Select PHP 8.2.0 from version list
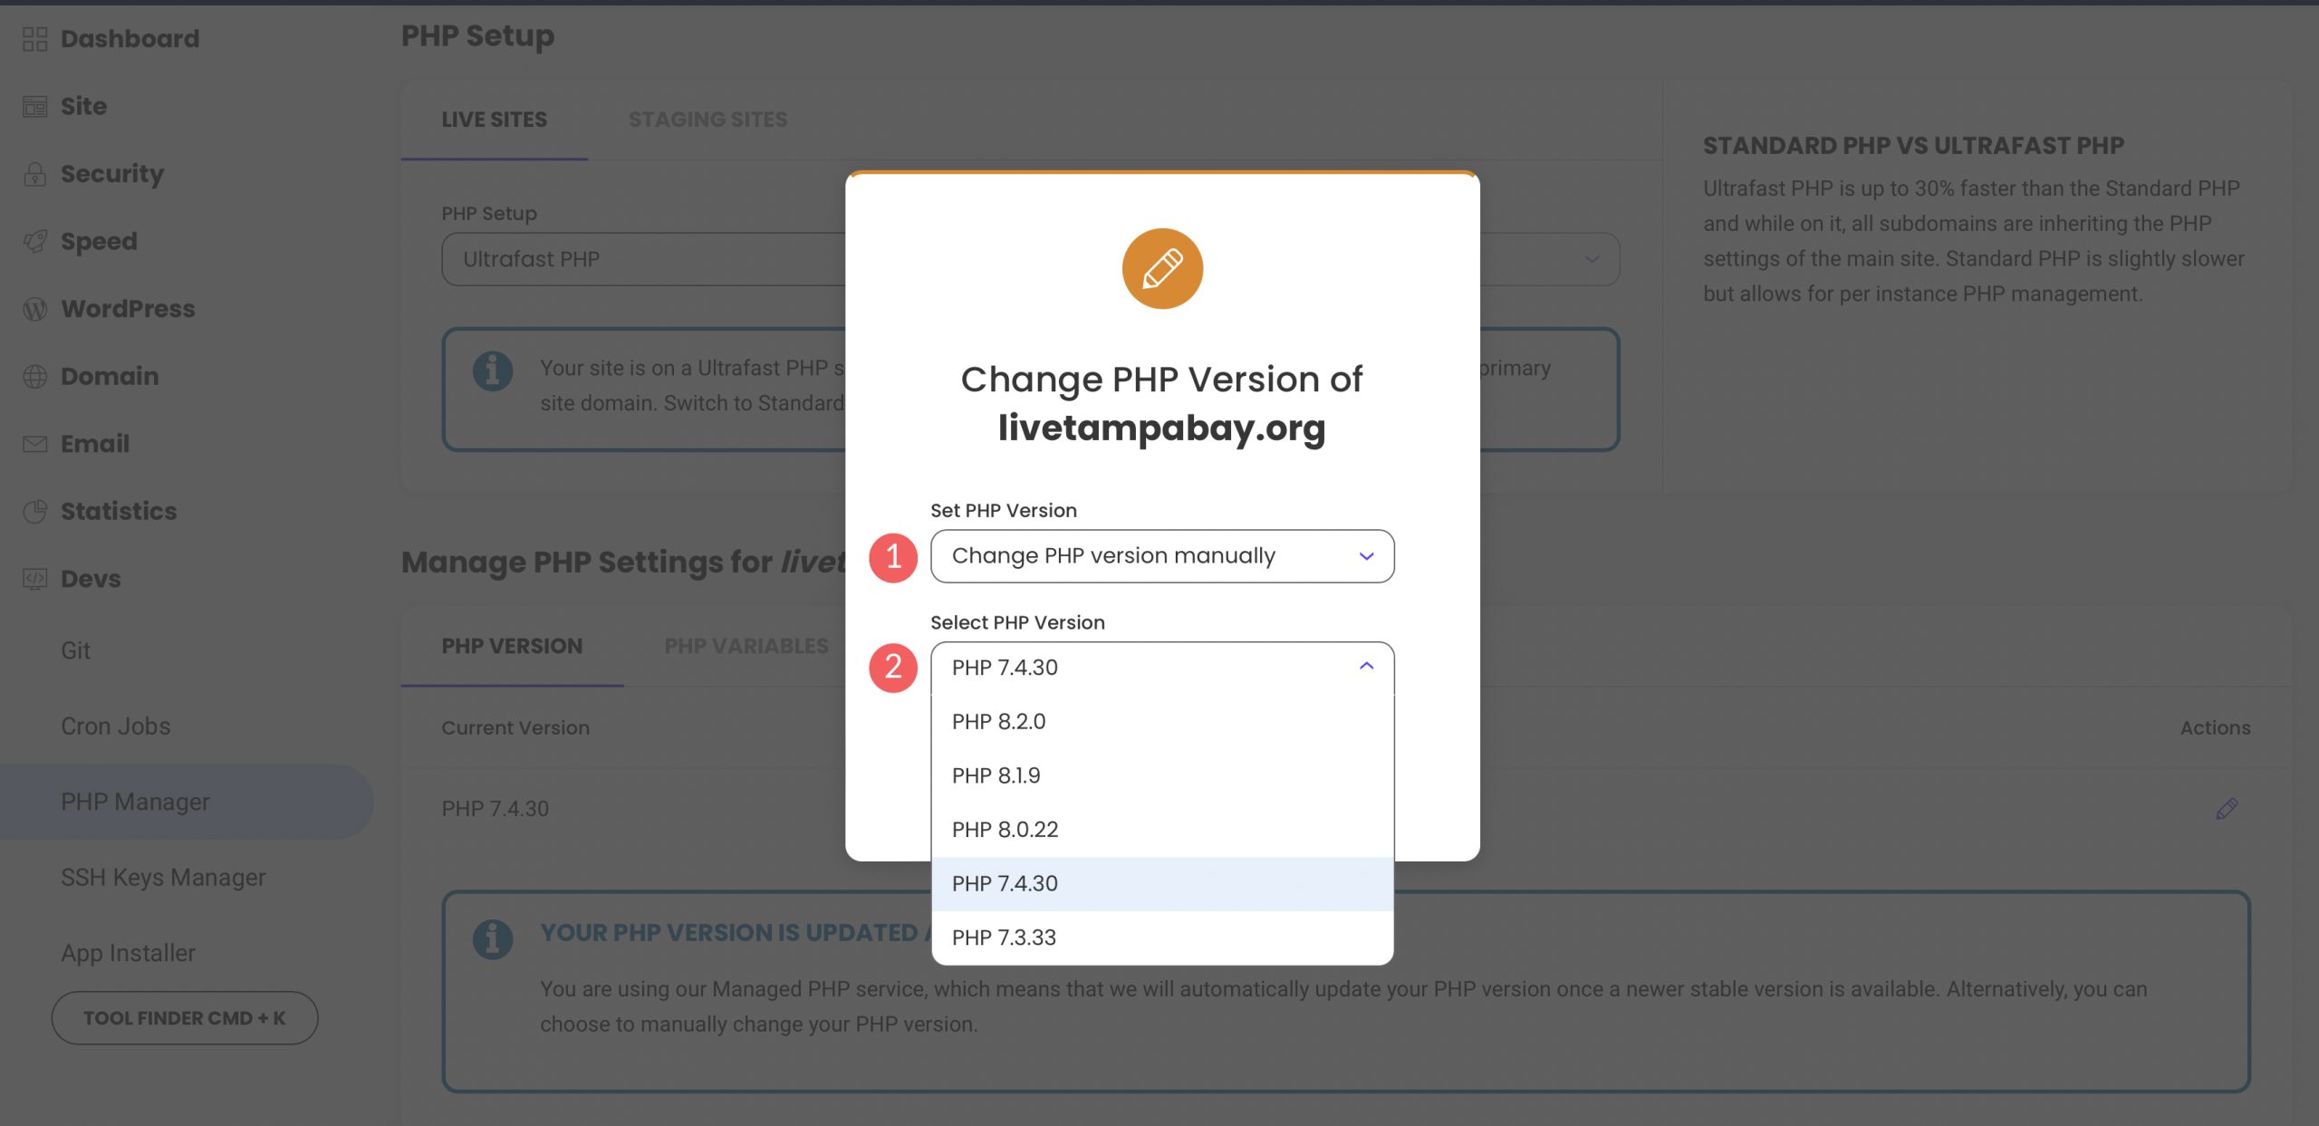The width and height of the screenshot is (2319, 1126). [998, 720]
